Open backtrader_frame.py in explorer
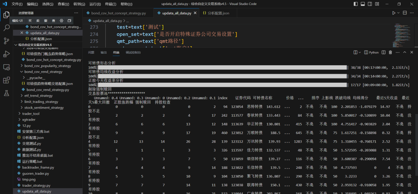The width and height of the screenshot is (418, 194). 38,167
